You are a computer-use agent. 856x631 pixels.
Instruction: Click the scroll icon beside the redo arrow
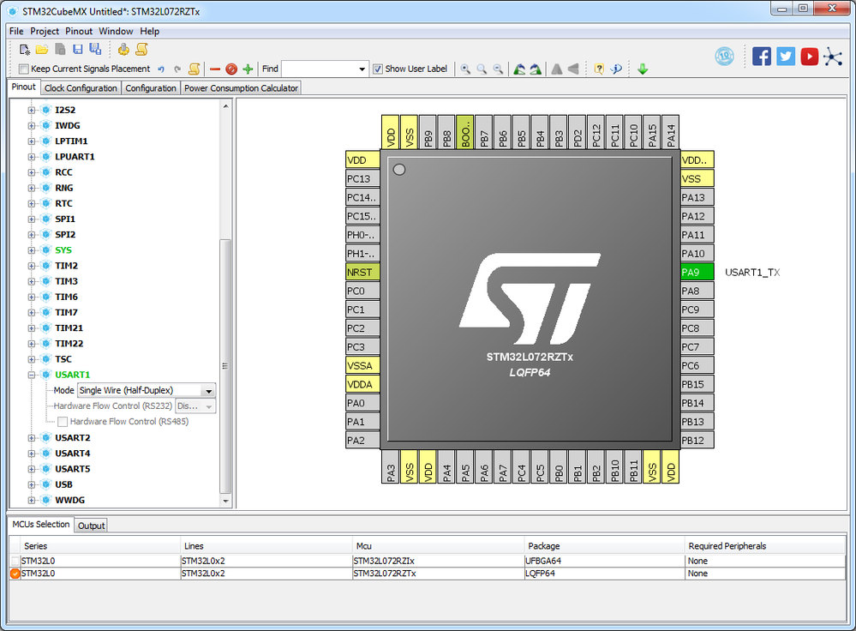[x=194, y=69]
